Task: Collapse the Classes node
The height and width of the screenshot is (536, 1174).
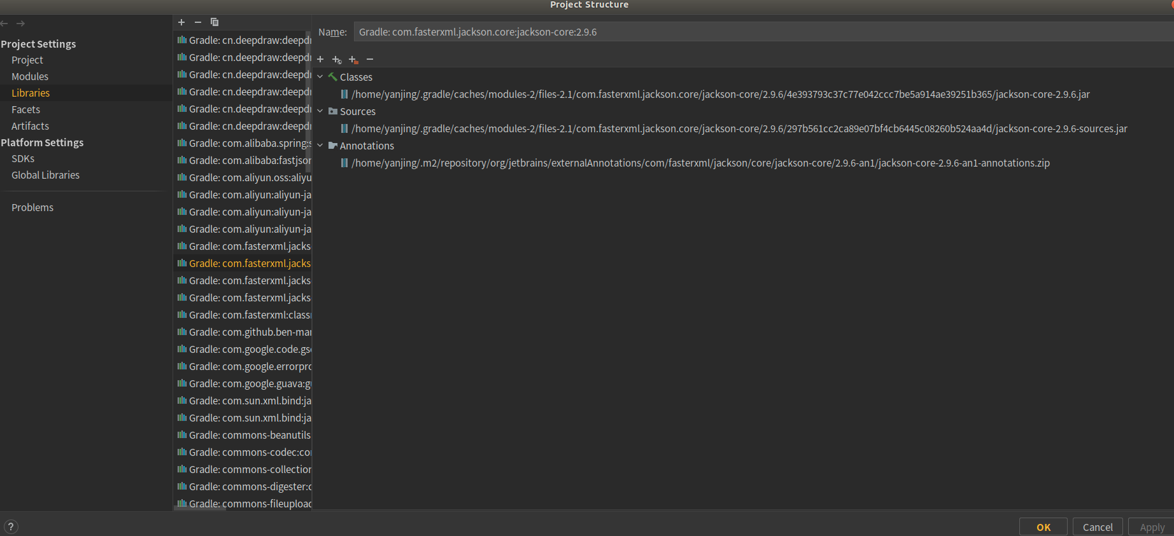Action: pyautogui.click(x=320, y=77)
